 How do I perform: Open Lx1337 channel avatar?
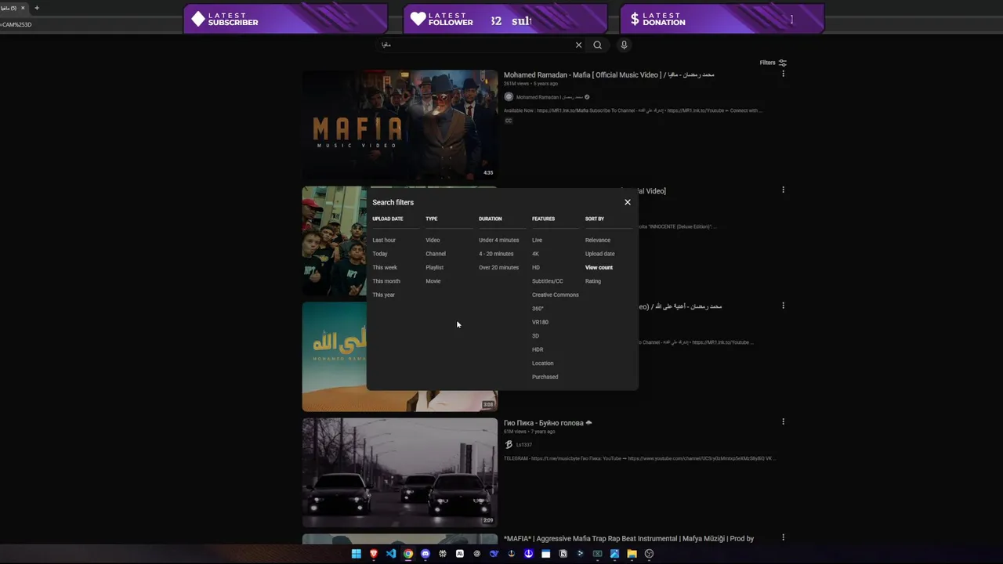pyautogui.click(x=509, y=444)
